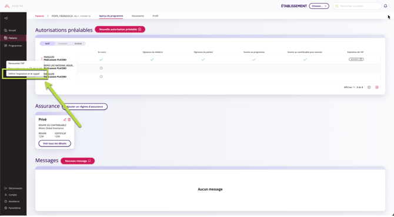The height and width of the screenshot is (217, 394).
Task: Select the Actif filter pill
Action: (x=47, y=44)
